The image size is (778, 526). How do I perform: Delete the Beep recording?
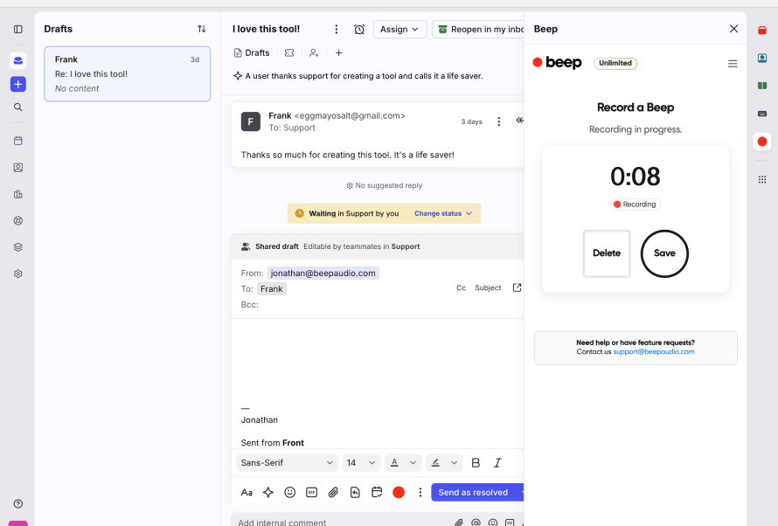(x=607, y=253)
